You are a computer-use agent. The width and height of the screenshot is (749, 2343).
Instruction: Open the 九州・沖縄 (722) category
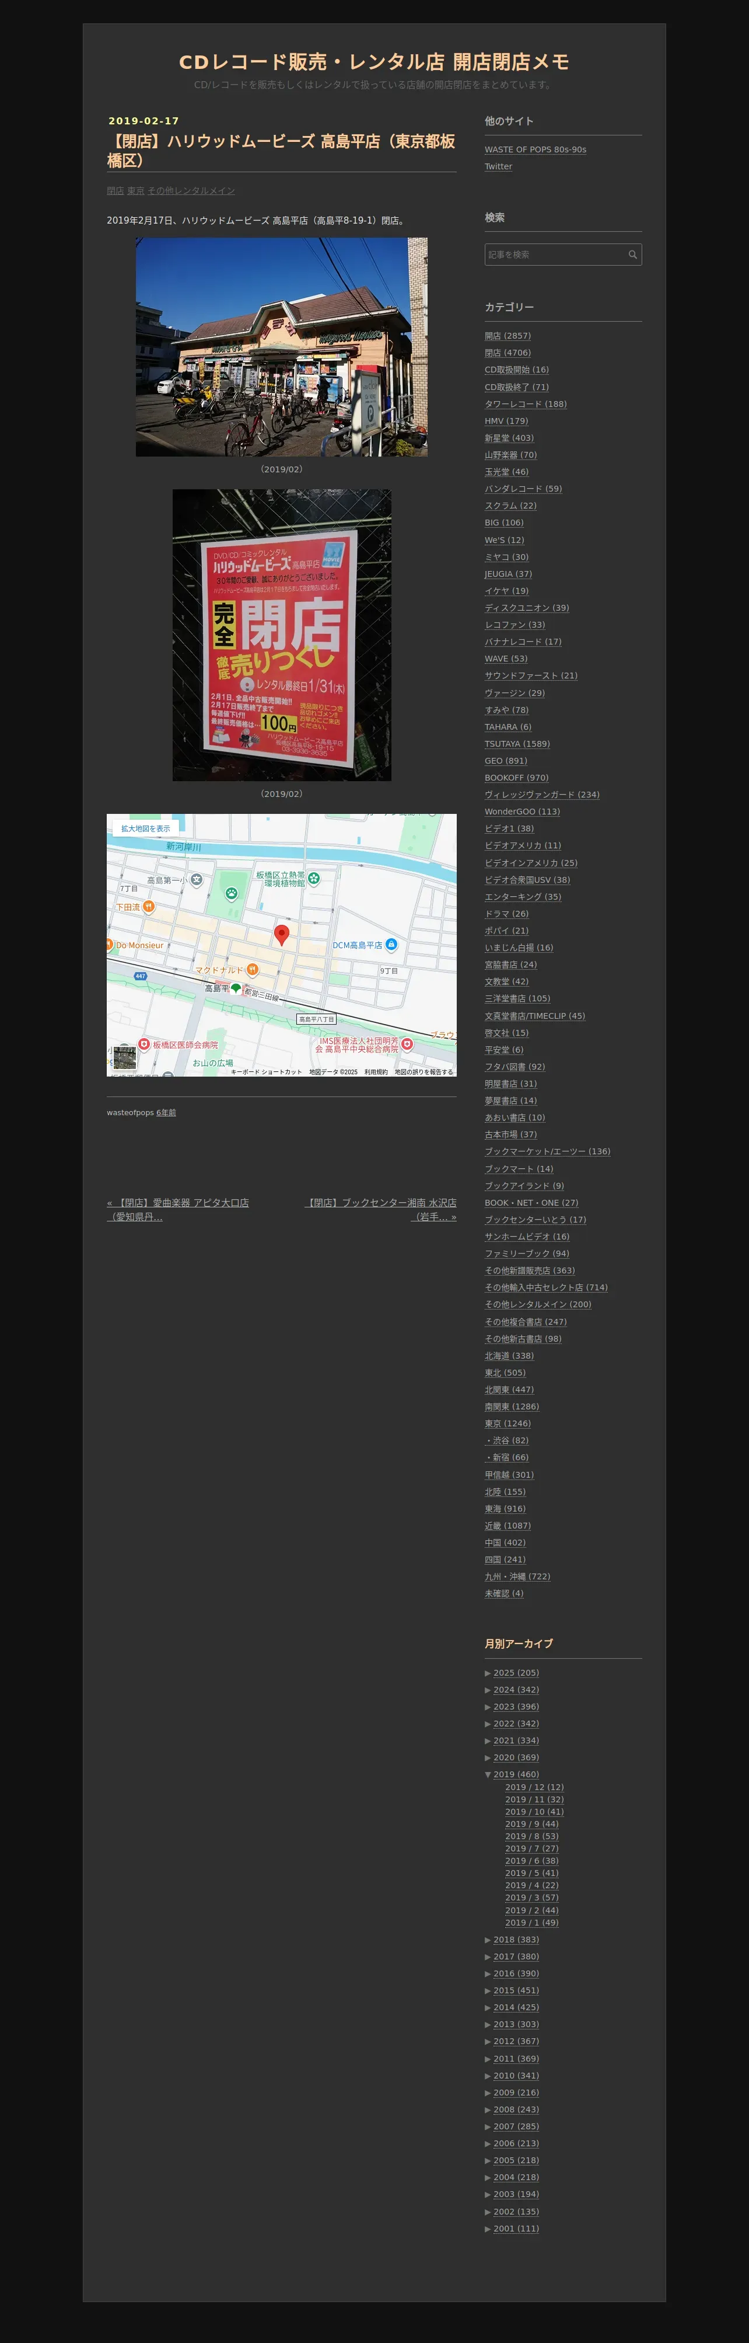coord(517,1576)
